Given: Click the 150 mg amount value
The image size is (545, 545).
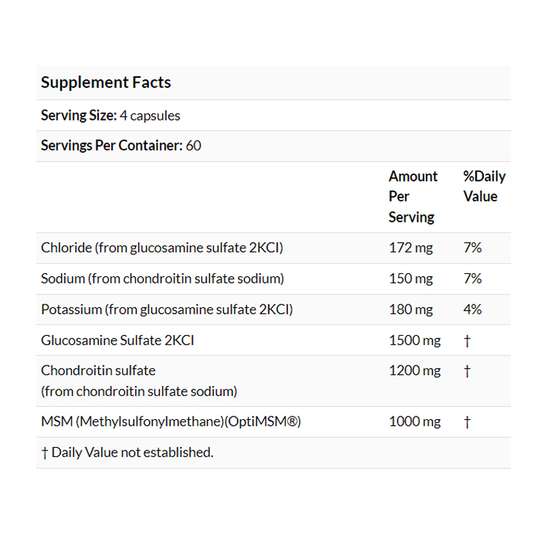Looking at the screenshot, I should (411, 278).
